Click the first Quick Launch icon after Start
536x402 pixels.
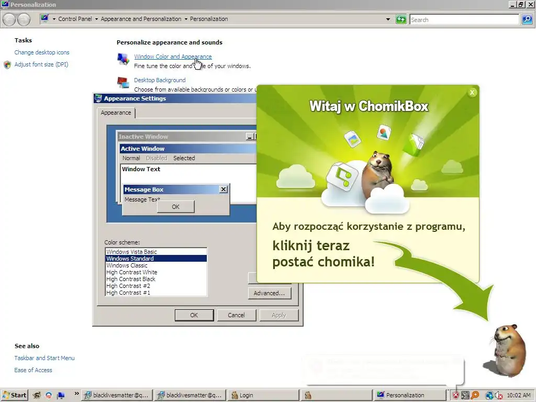[x=37, y=395]
